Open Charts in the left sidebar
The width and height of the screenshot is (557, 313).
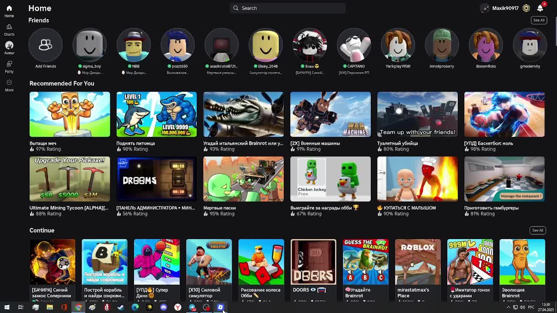coord(9,27)
